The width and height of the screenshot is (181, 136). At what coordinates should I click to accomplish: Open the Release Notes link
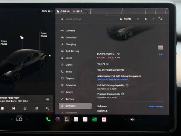pyautogui.click(x=156, y=107)
